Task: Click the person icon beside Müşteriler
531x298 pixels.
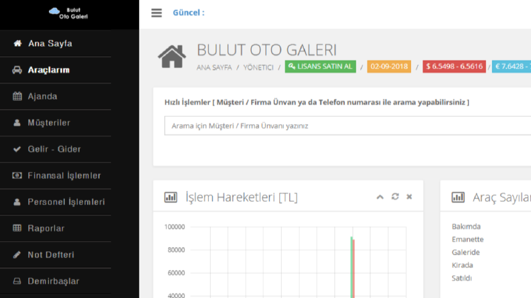Action: pyautogui.click(x=17, y=122)
